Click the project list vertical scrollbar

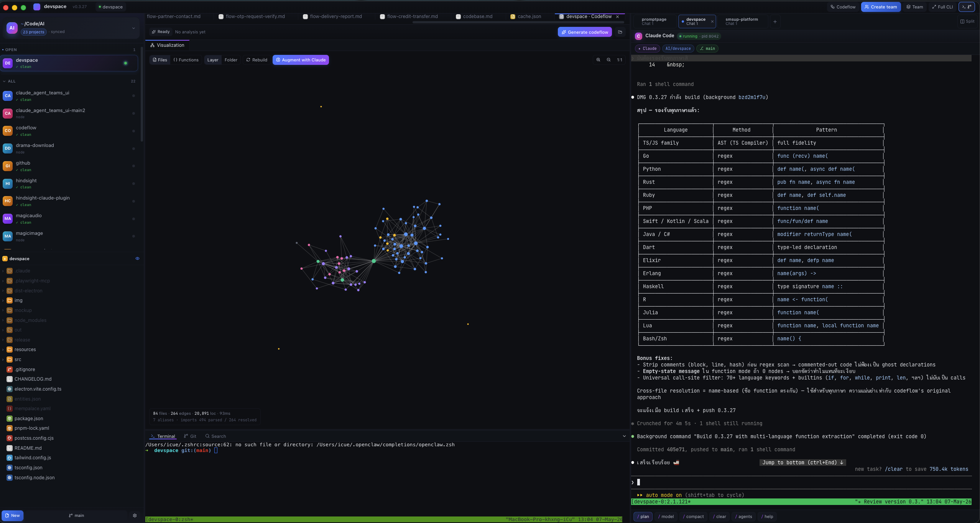[142, 94]
